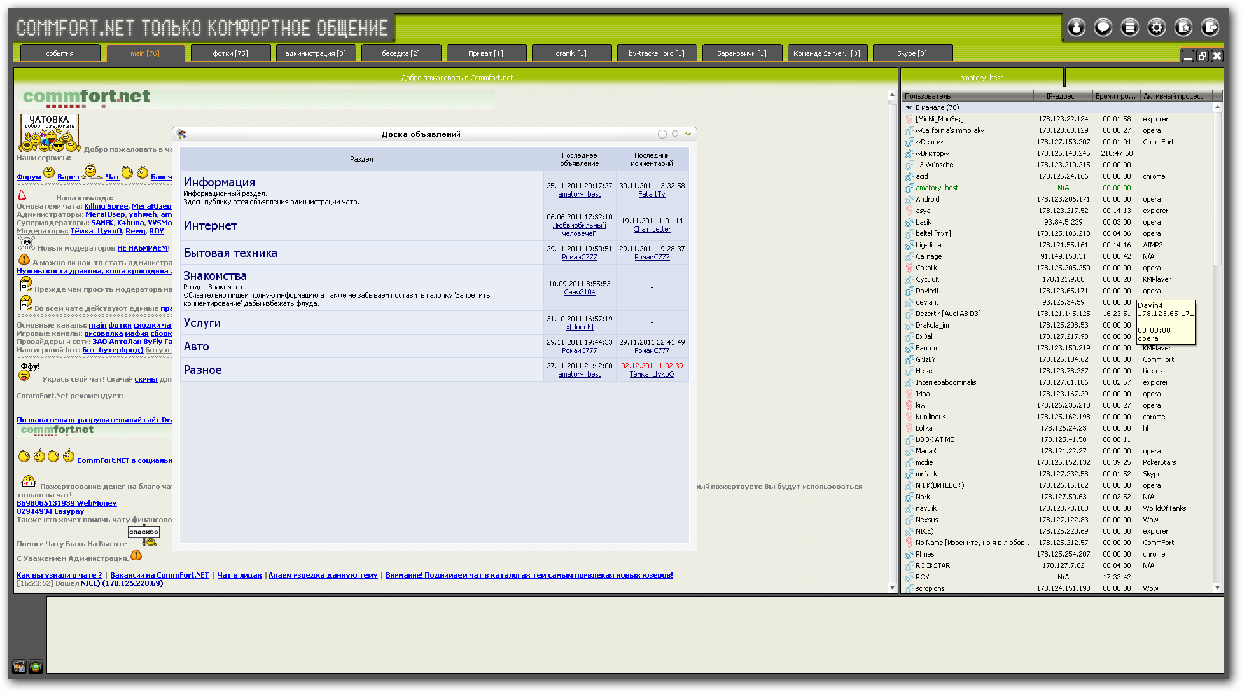Click the user icon beside Fantom
Viewport: 1242px width, 692px height.
(909, 348)
